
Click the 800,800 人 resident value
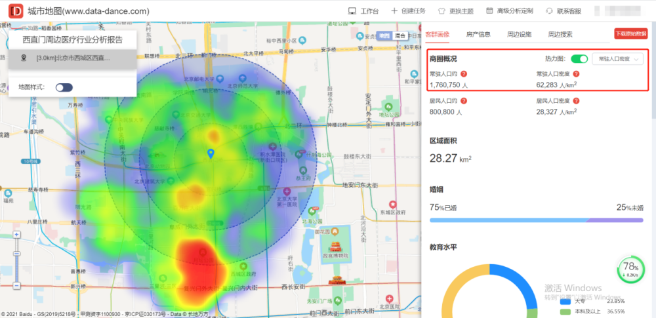(x=445, y=112)
